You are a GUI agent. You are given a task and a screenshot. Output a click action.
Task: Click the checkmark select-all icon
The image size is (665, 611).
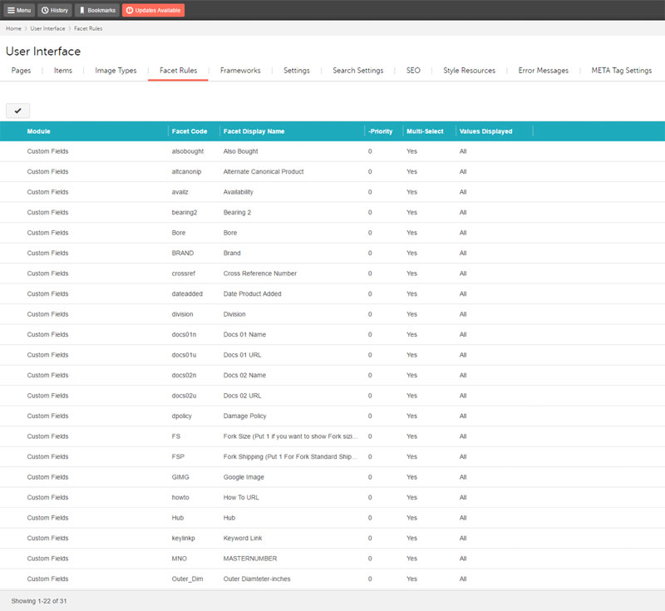click(17, 111)
